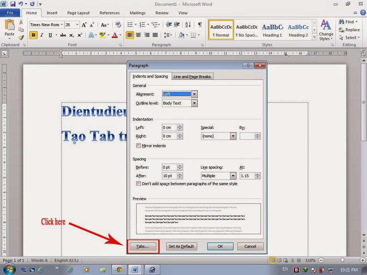Screen dimensions: 367x275
Task: Open Google Chrome from the taskbar
Action: 119,270
